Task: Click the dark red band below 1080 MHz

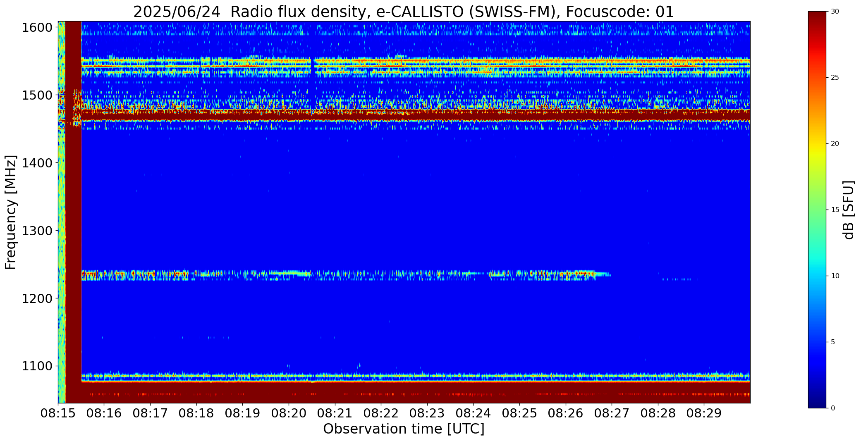Action: click(x=416, y=392)
